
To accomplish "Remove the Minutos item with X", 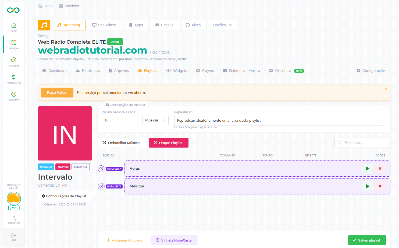I will [380, 186].
